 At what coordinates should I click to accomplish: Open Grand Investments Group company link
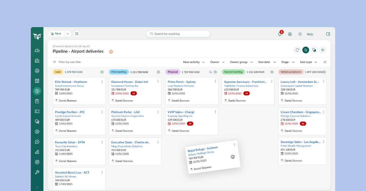click(x=69, y=86)
